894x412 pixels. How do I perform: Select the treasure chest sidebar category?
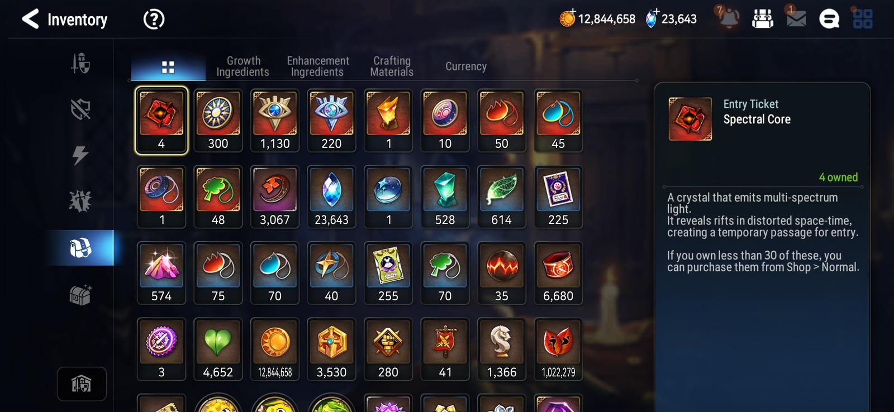click(x=80, y=295)
